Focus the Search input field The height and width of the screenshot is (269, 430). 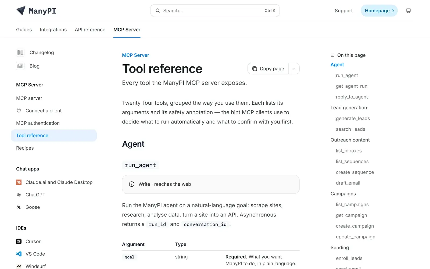(215, 10)
